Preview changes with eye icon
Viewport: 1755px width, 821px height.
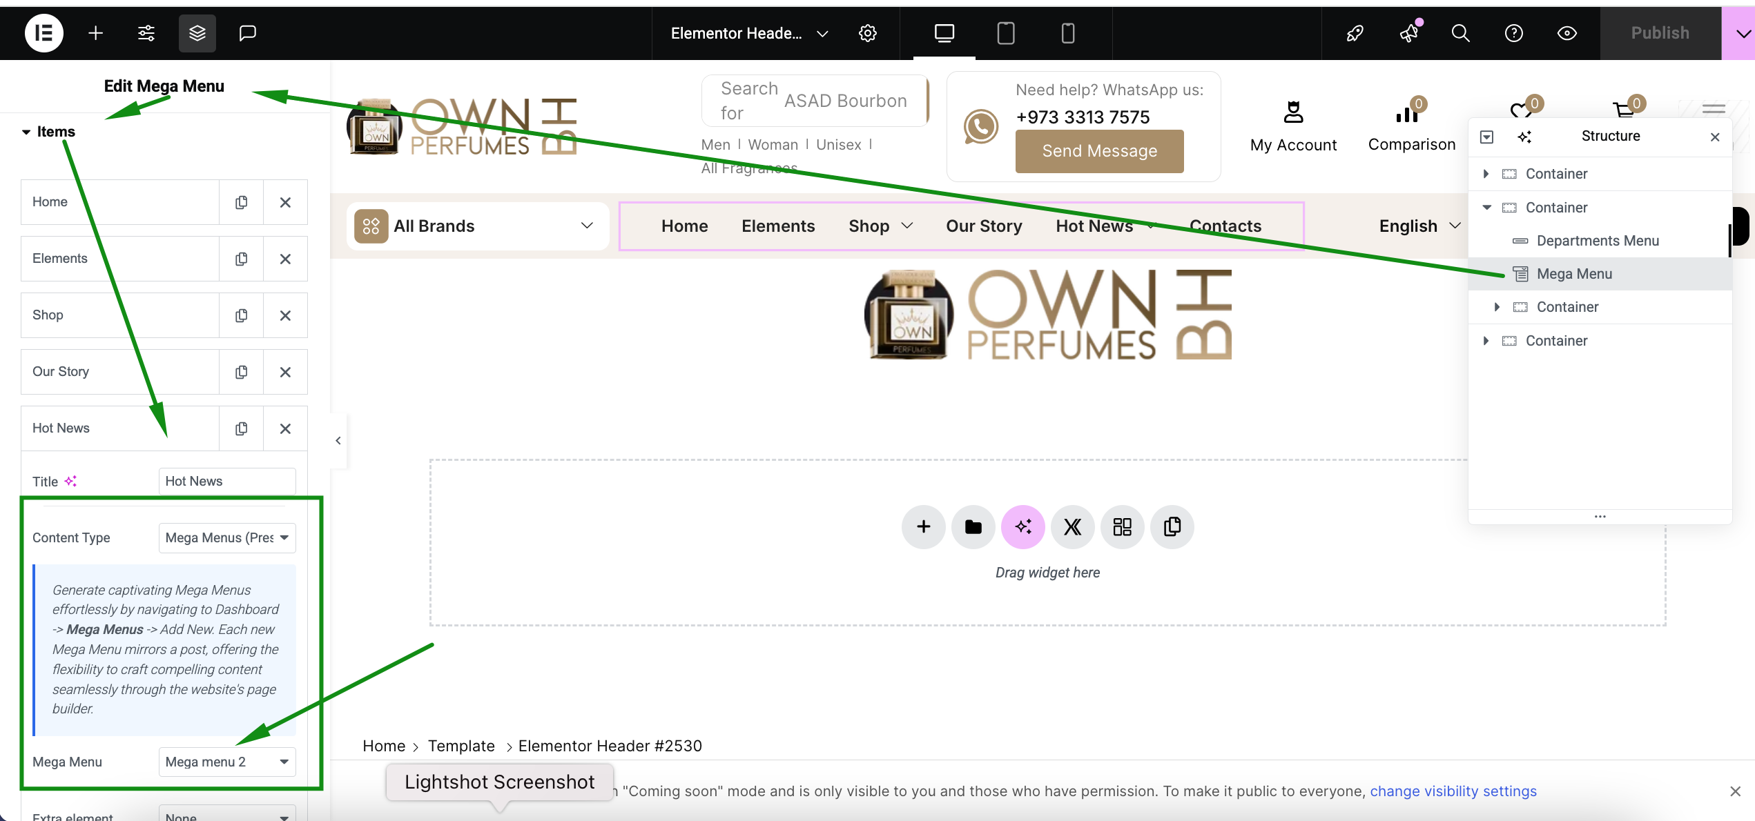click(x=1567, y=33)
